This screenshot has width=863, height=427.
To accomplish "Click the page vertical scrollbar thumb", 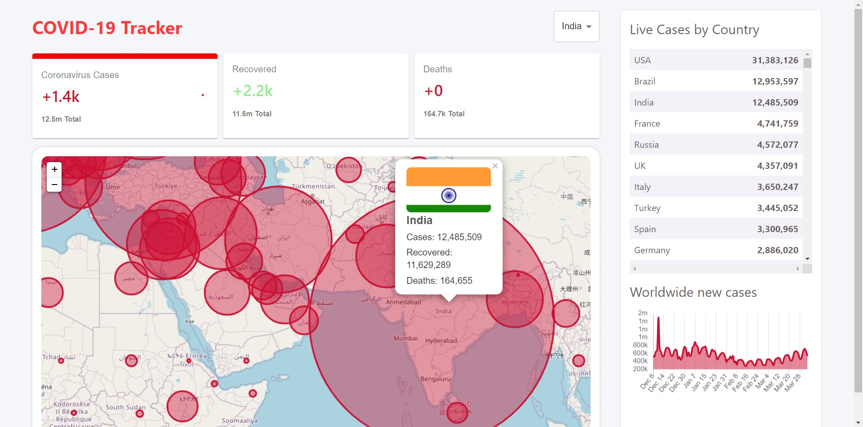I will (x=858, y=201).
